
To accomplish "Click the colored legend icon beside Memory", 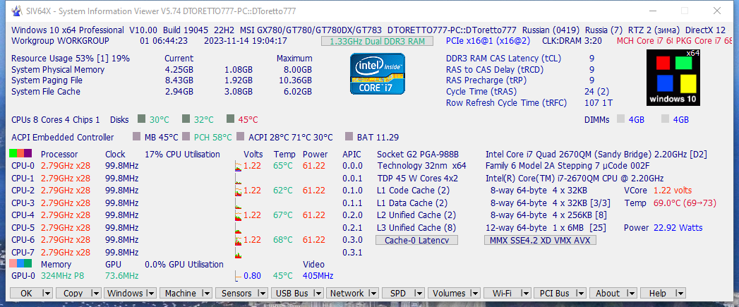I will [x=20, y=264].
